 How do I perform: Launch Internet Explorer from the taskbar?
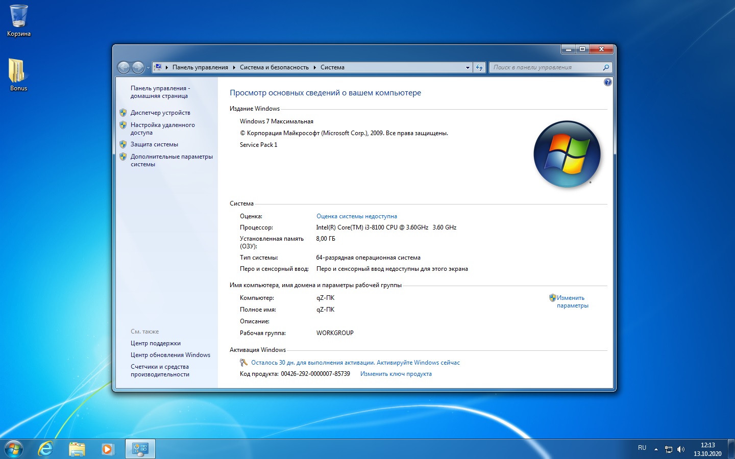coord(46,449)
